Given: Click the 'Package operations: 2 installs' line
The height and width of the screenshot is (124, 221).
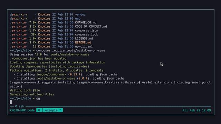Looking at the screenshot, I should (x=57, y=70).
